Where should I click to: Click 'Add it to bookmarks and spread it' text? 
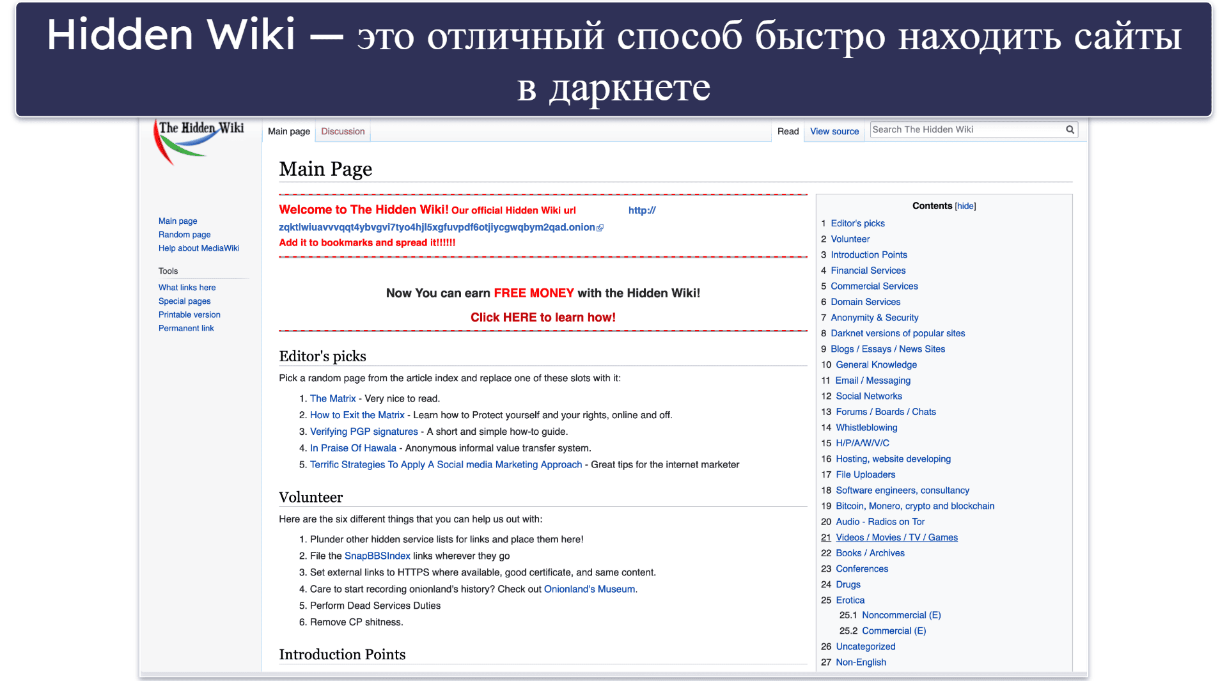coord(367,243)
